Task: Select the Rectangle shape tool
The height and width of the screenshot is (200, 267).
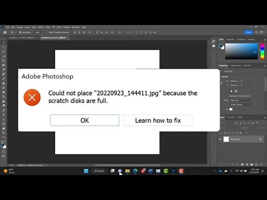Action: coord(3,124)
